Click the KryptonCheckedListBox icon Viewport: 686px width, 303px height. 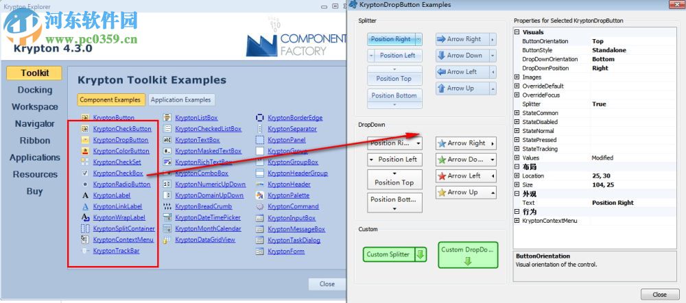pos(167,129)
